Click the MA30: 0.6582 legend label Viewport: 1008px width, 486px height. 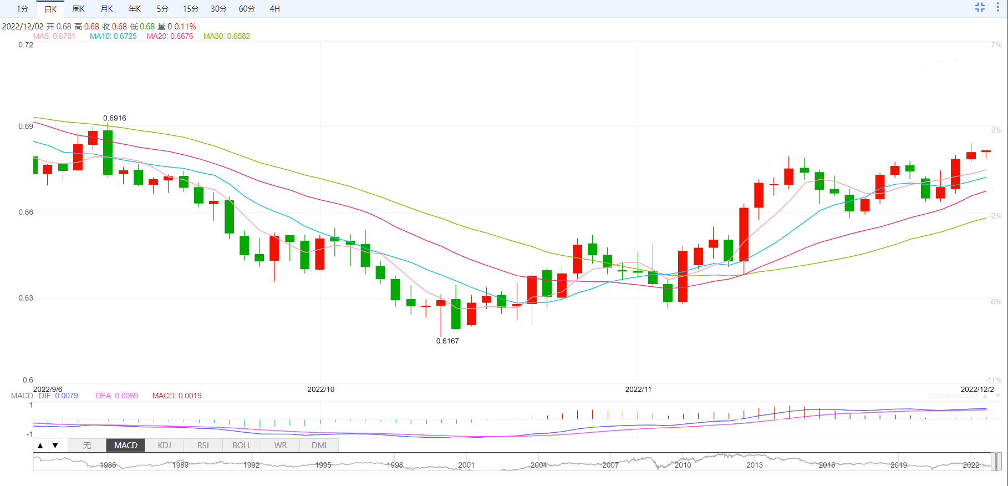227,36
